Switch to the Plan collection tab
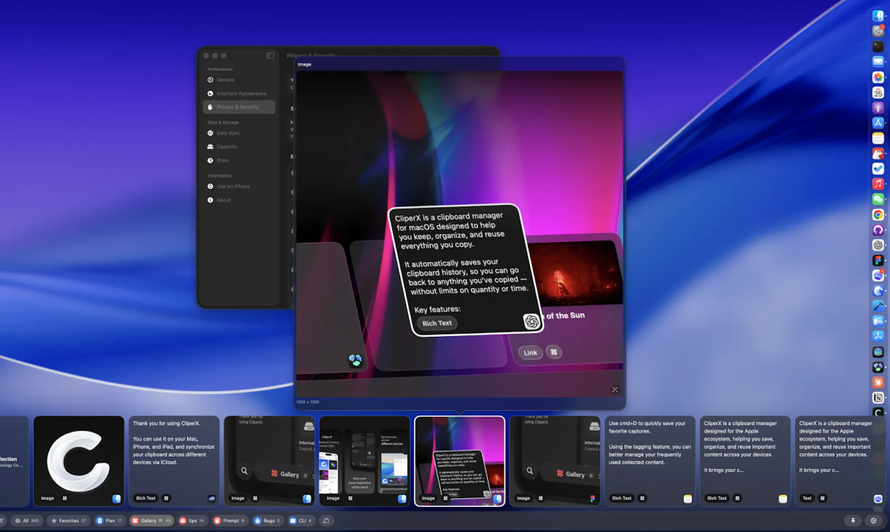This screenshot has height=532, width=890. (x=109, y=521)
